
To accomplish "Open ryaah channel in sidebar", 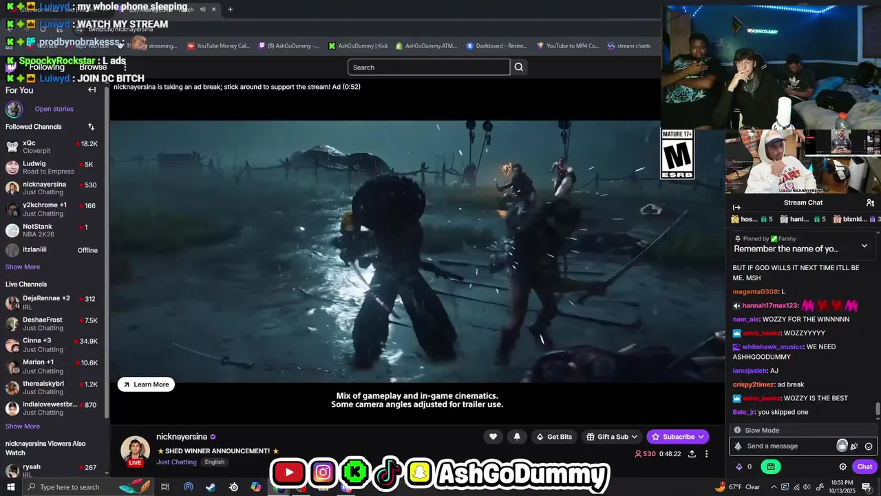I will point(52,471).
